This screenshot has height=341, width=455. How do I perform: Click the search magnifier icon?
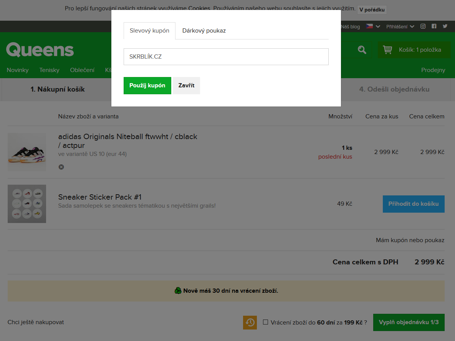point(362,50)
